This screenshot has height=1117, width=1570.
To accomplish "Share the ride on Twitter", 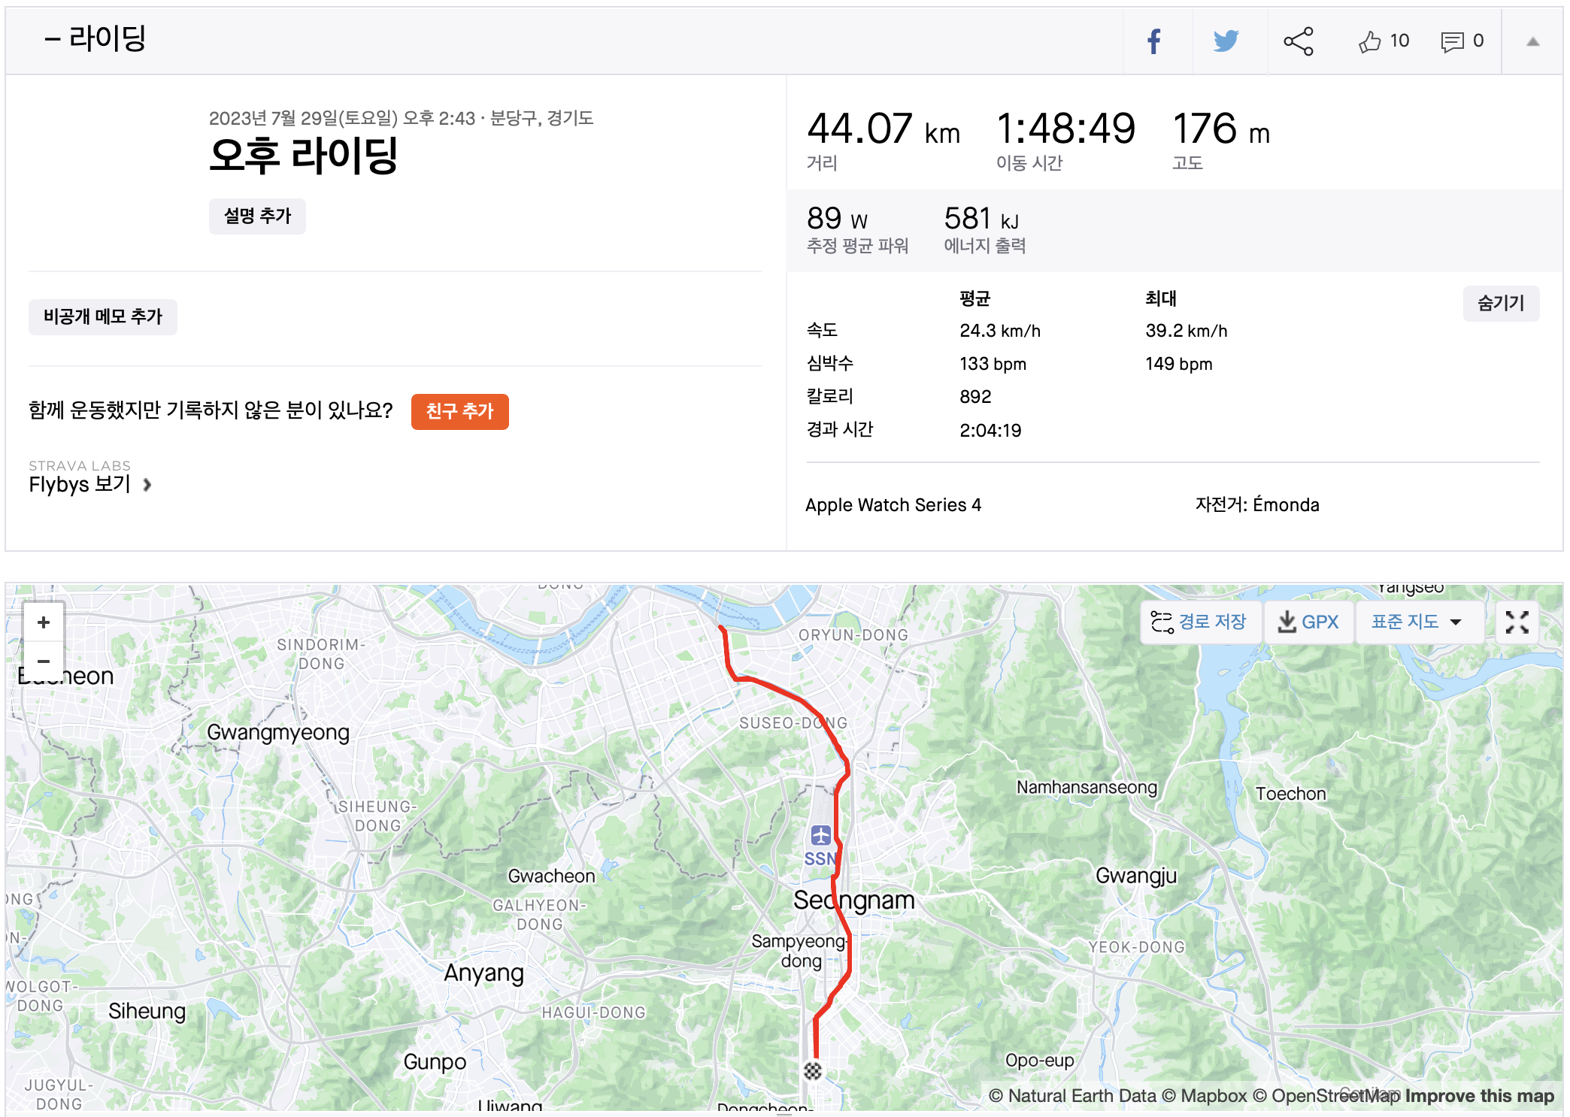I will 1226,41.
